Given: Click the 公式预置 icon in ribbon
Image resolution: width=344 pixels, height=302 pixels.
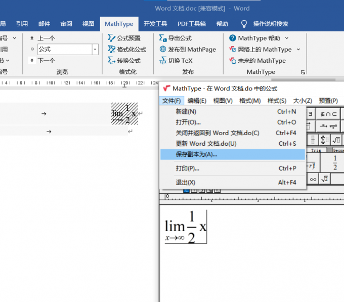Looking at the screenshot, I should click(112, 38).
